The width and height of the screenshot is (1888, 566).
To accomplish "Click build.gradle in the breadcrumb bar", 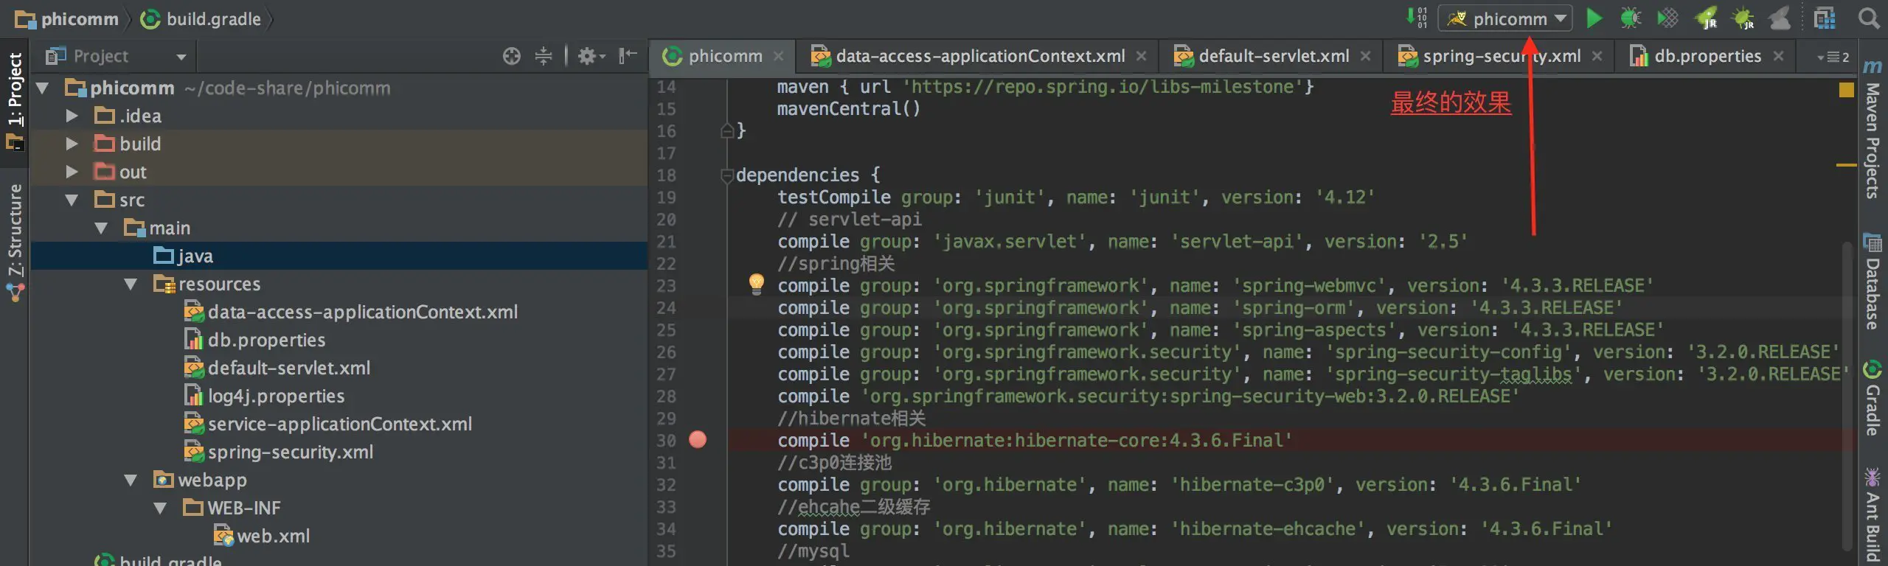I will (x=212, y=19).
